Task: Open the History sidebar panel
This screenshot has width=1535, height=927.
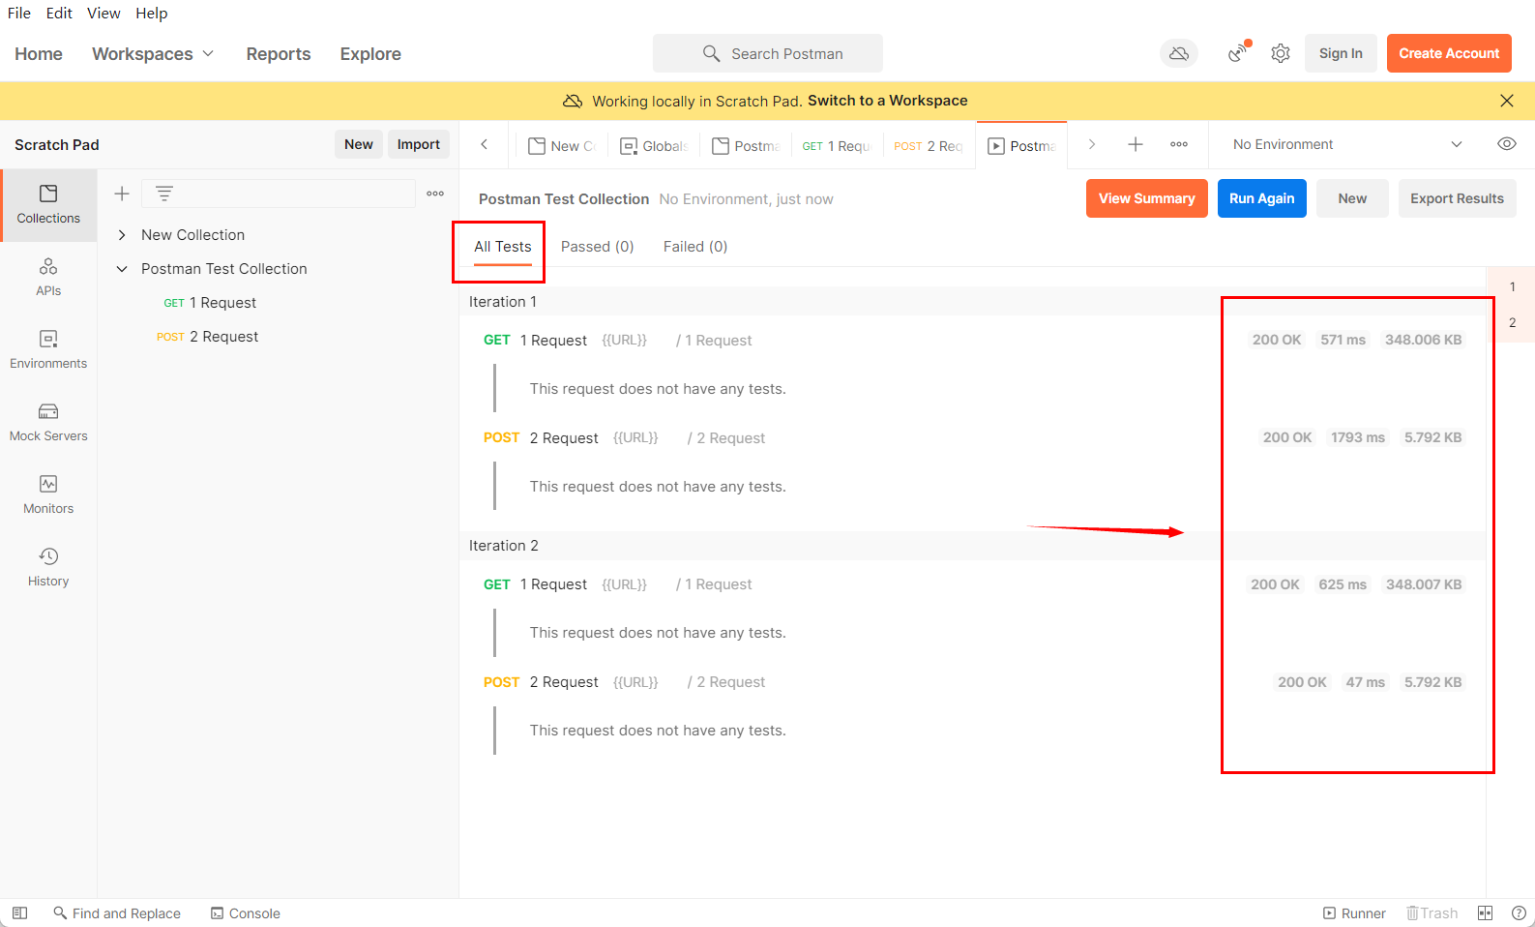Action: pos(48,567)
